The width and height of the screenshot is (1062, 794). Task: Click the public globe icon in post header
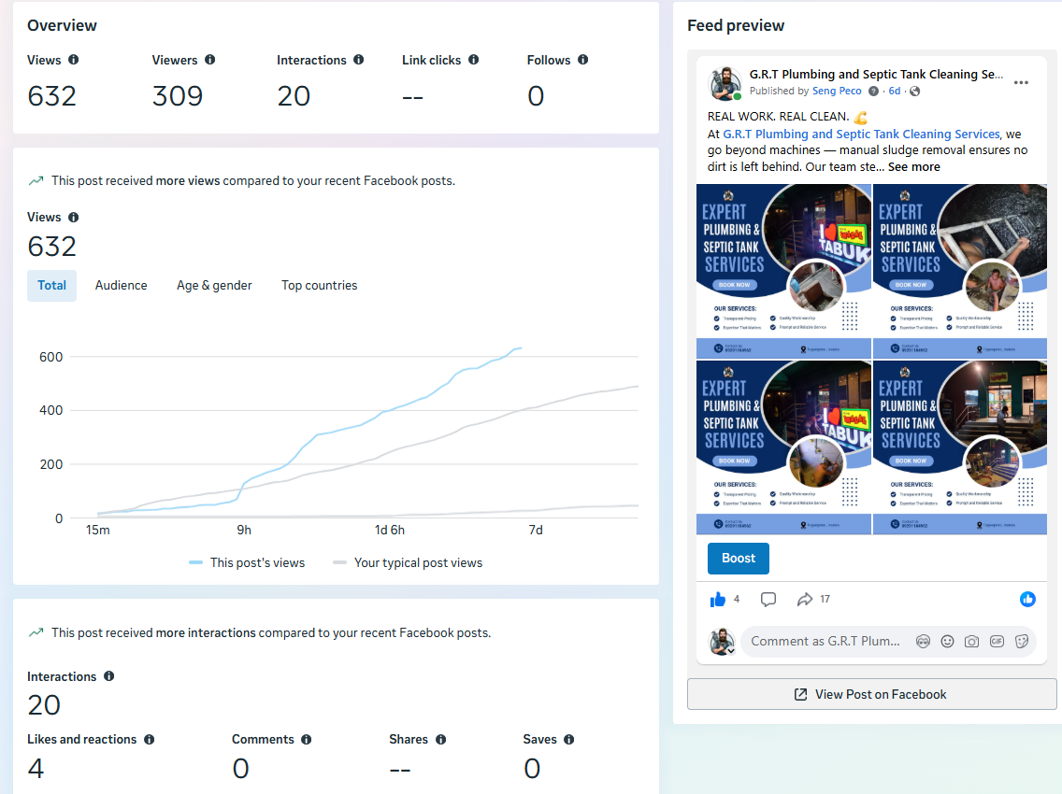915,92
